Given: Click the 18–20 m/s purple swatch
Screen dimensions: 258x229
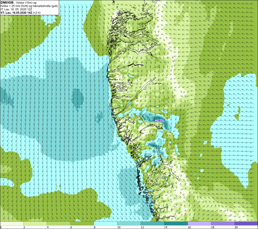Looking at the screenshot, I should [x=223, y=223].
